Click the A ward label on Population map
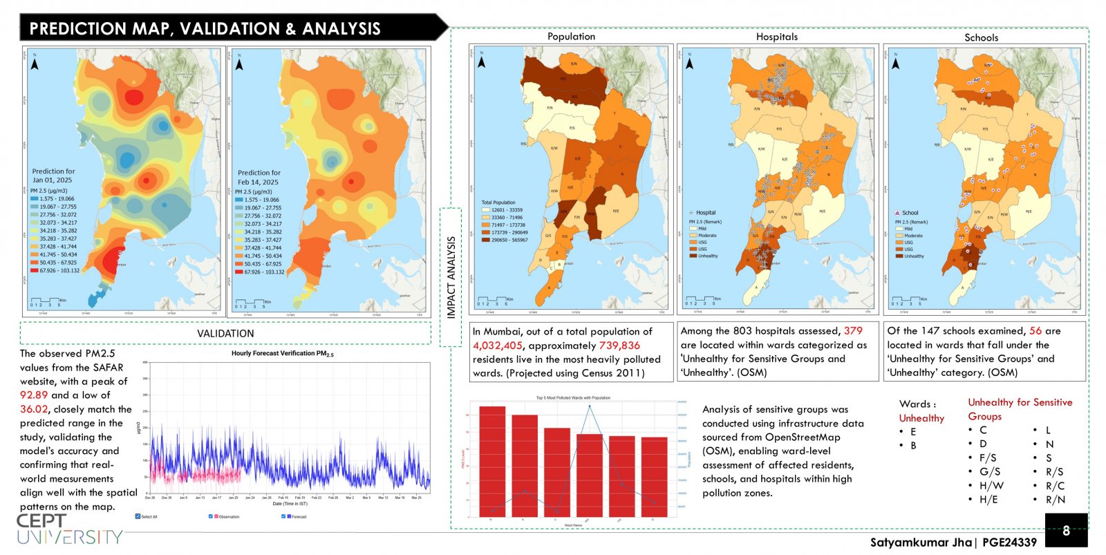 pos(549,287)
